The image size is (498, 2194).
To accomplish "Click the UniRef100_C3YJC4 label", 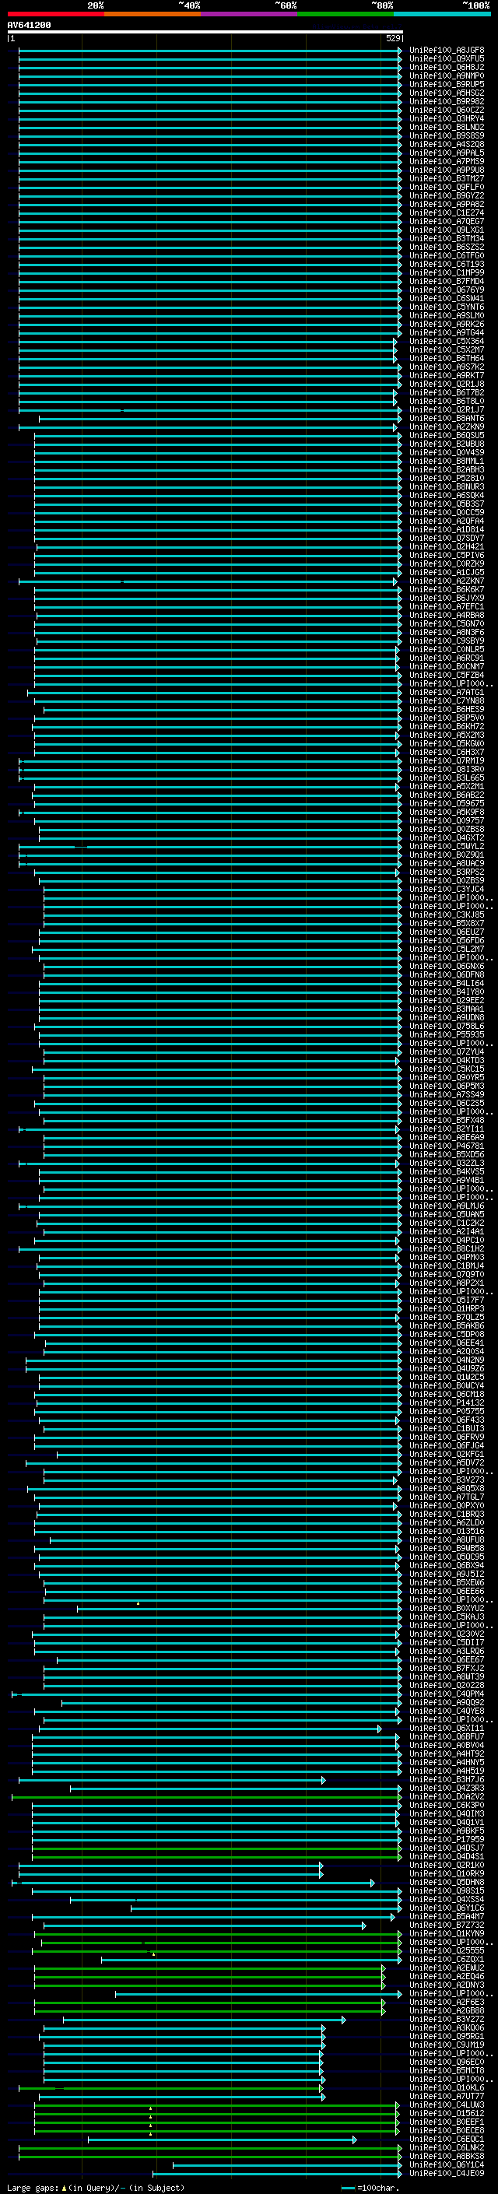I will (x=447, y=889).
